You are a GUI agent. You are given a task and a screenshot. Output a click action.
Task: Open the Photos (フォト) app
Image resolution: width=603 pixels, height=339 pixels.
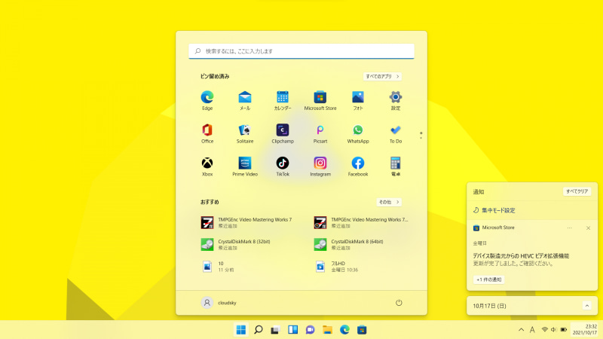click(357, 101)
